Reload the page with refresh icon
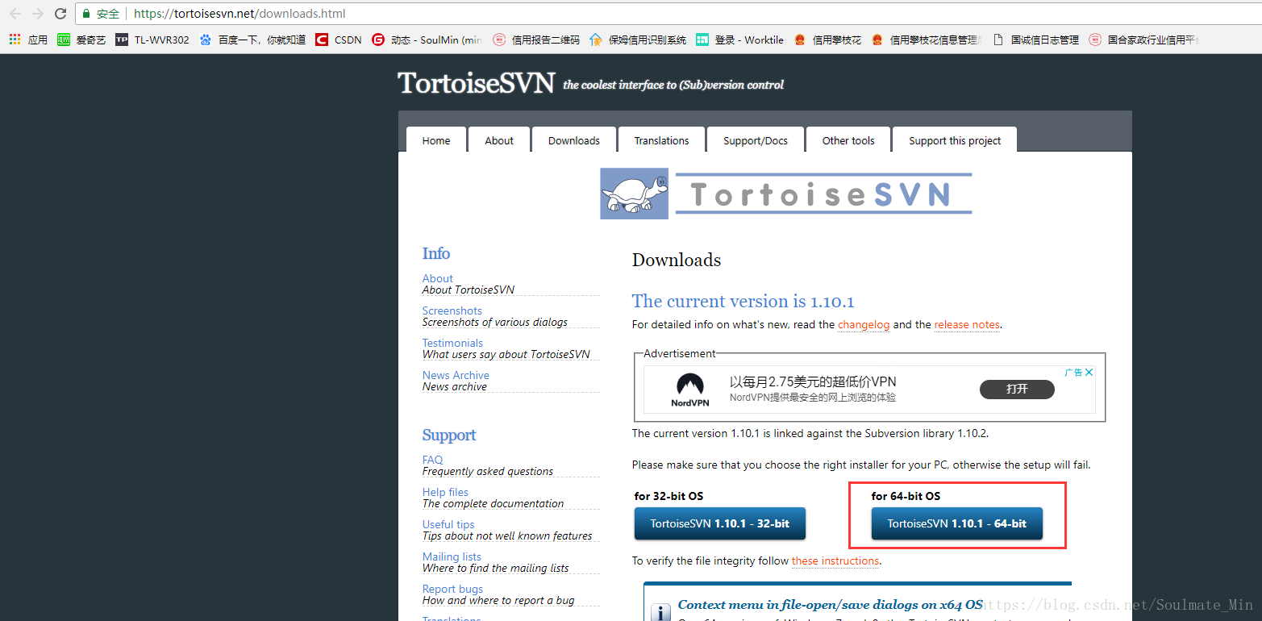 tap(60, 14)
